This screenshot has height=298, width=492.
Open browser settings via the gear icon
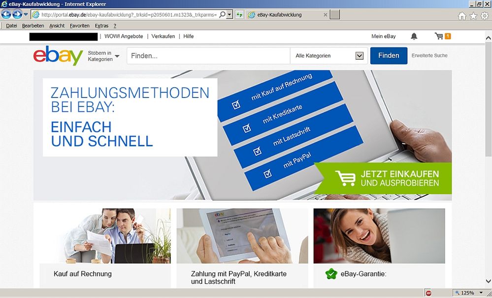pyautogui.click(x=485, y=15)
